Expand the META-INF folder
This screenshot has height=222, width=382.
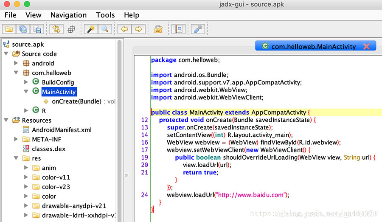(16, 139)
